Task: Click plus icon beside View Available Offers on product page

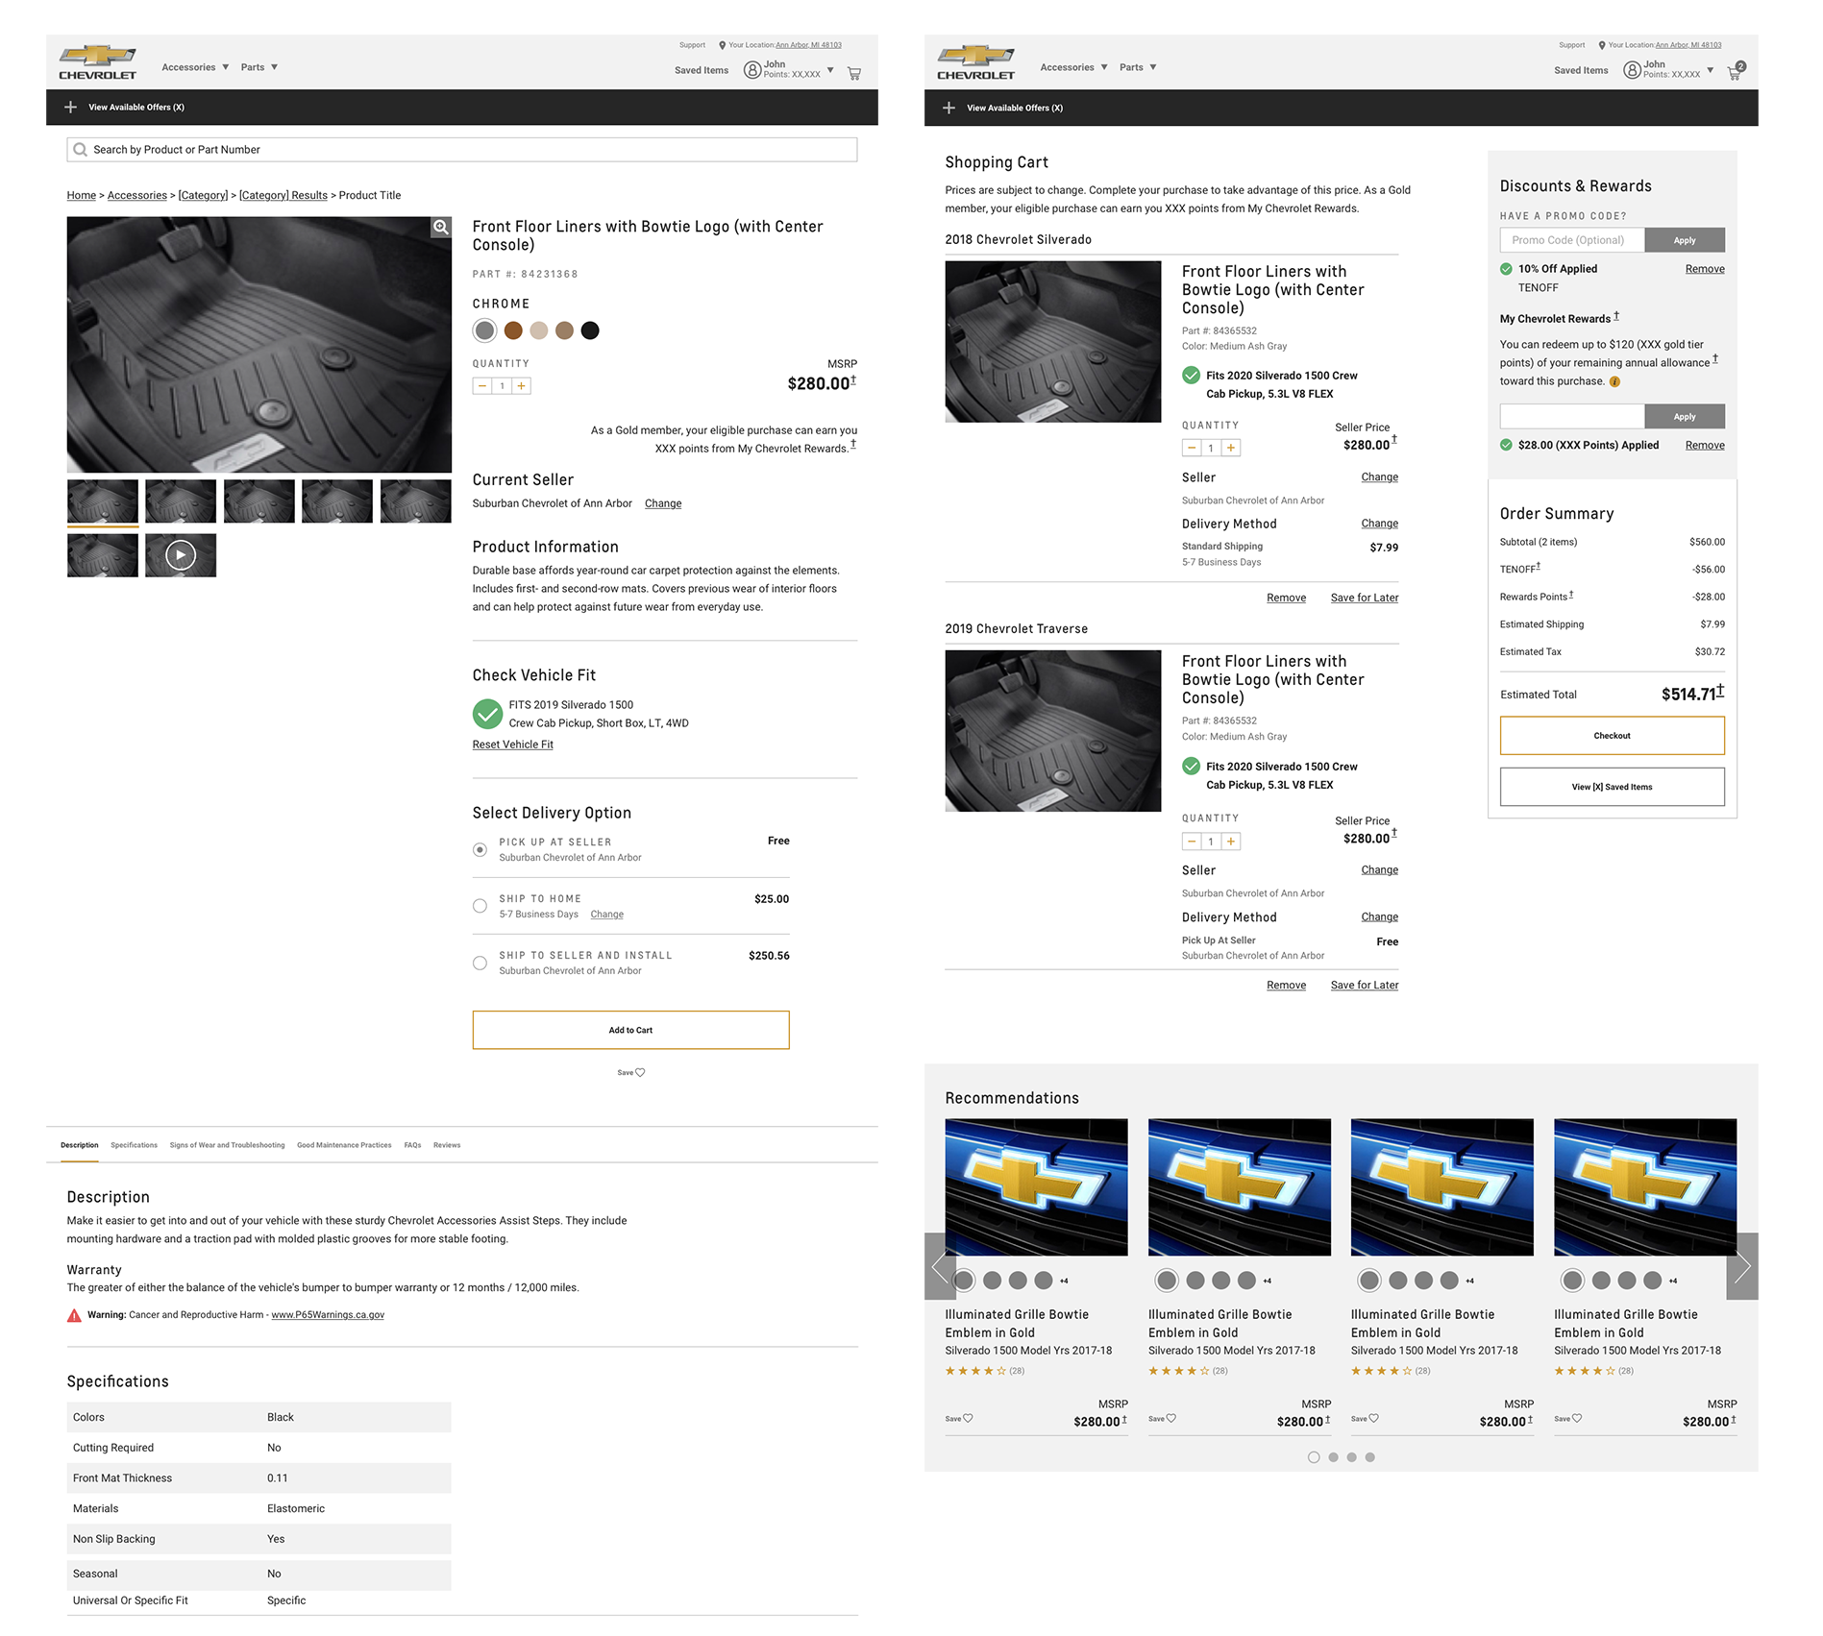Action: (x=70, y=108)
